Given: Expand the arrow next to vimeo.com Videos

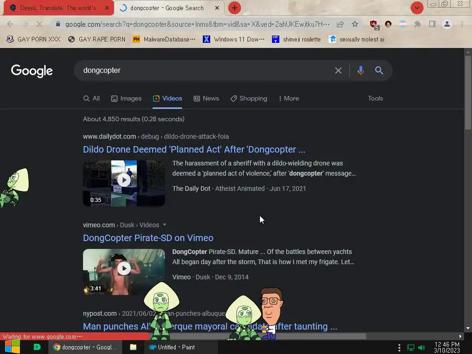Looking at the screenshot, I should tap(165, 225).
